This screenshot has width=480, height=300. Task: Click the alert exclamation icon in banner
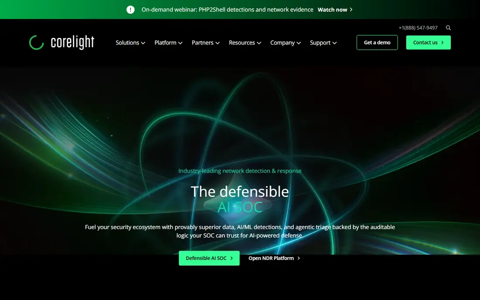pyautogui.click(x=130, y=10)
